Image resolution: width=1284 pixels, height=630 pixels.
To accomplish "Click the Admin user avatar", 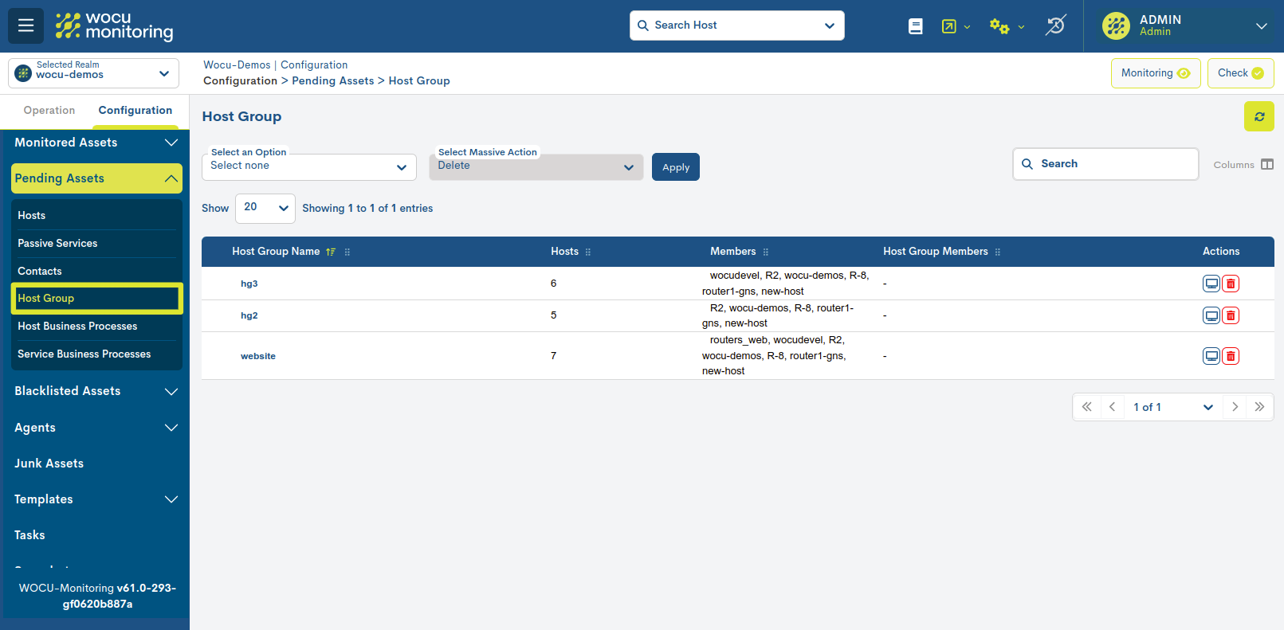I will coord(1116,25).
